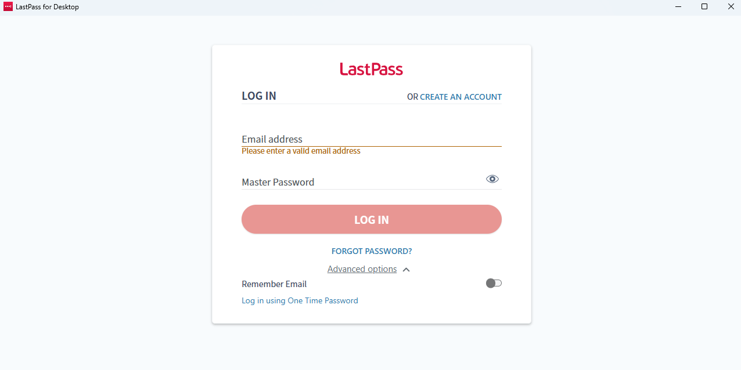The width and height of the screenshot is (741, 370).
Task: Click the maximize button in title bar
Action: pyautogui.click(x=704, y=6)
